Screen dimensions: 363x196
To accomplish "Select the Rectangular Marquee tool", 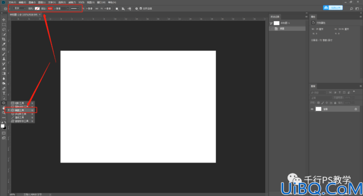I will (x=4, y=25).
